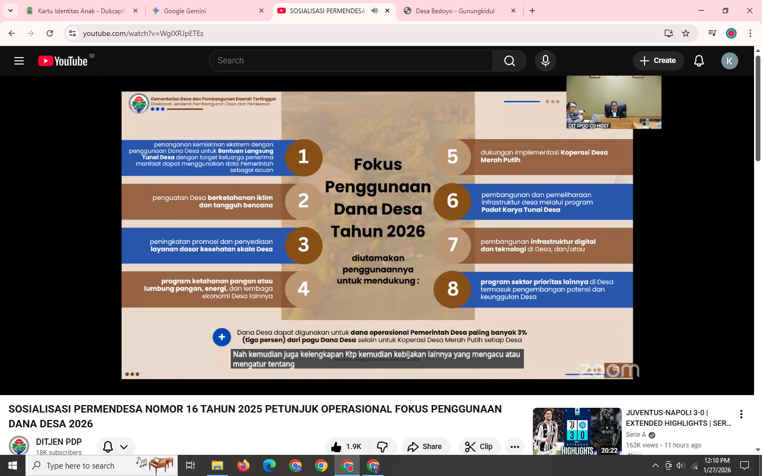Click the Install YouTube icon in address bar
Viewport: 762px width, 476px height.
[668, 33]
